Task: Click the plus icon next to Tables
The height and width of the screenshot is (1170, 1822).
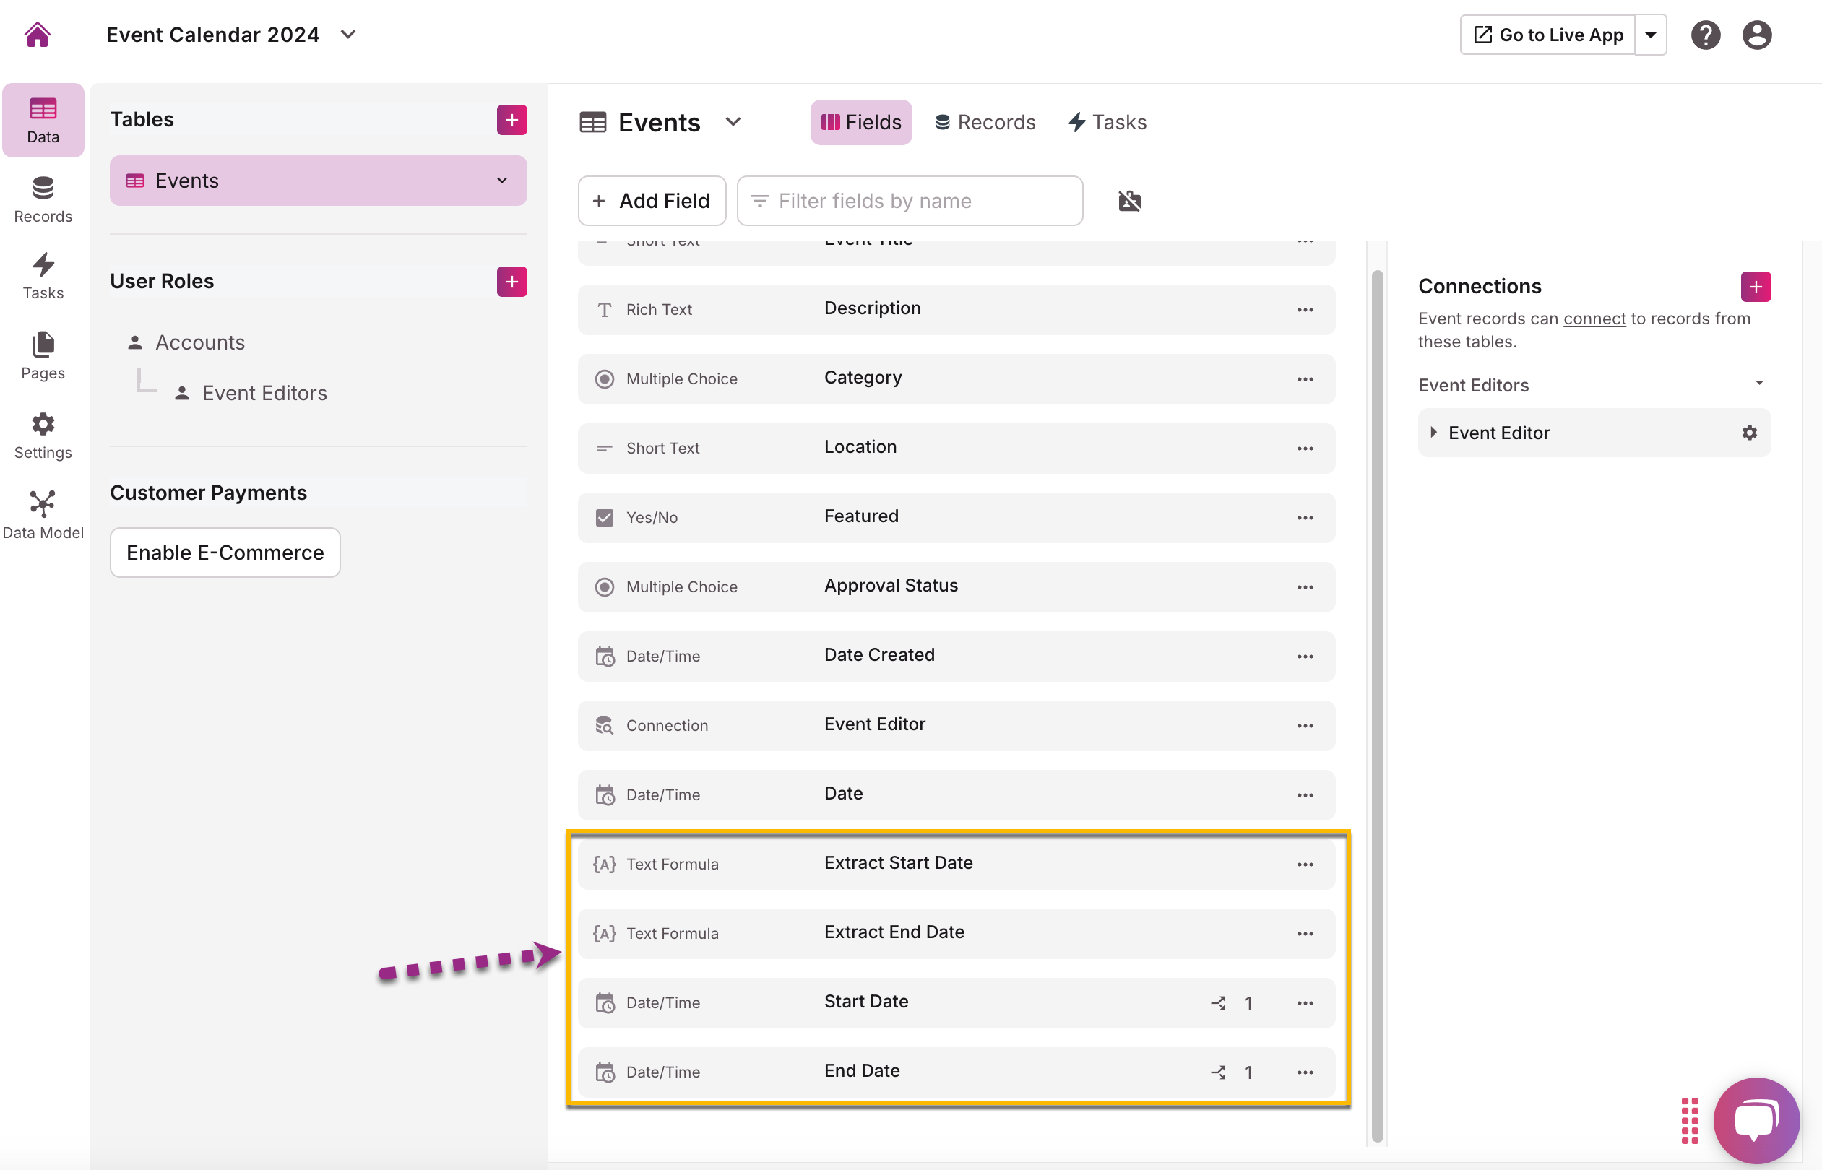Action: (511, 119)
